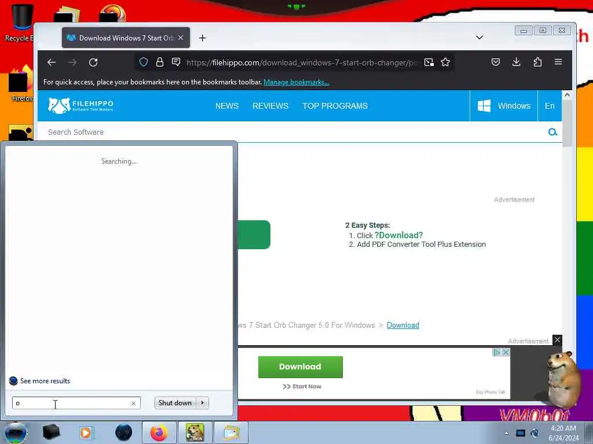The width and height of the screenshot is (593, 444).
Task: Switch to Firefox on the taskbar
Action: pyautogui.click(x=159, y=432)
